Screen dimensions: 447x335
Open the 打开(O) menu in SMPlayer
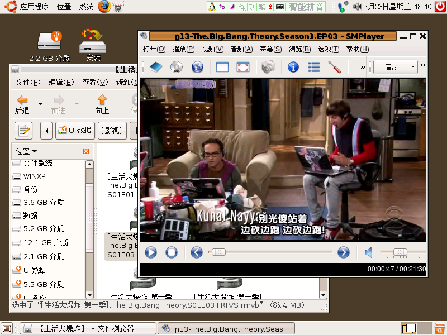pos(154,49)
